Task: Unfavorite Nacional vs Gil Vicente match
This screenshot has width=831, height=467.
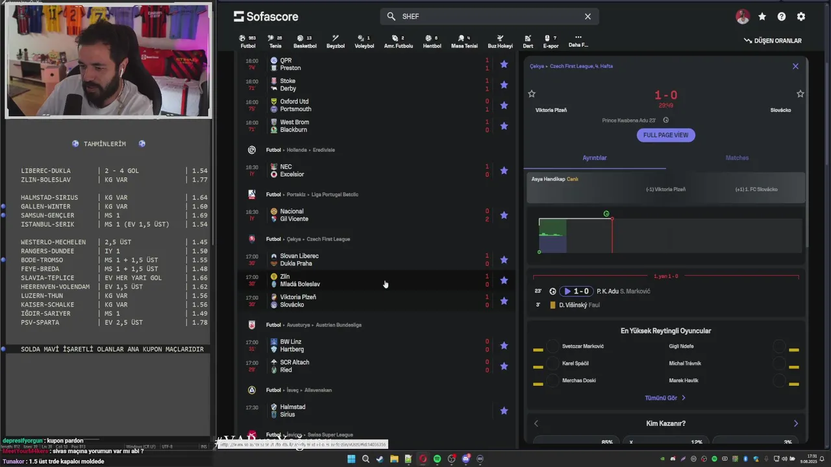Action: tap(504, 215)
